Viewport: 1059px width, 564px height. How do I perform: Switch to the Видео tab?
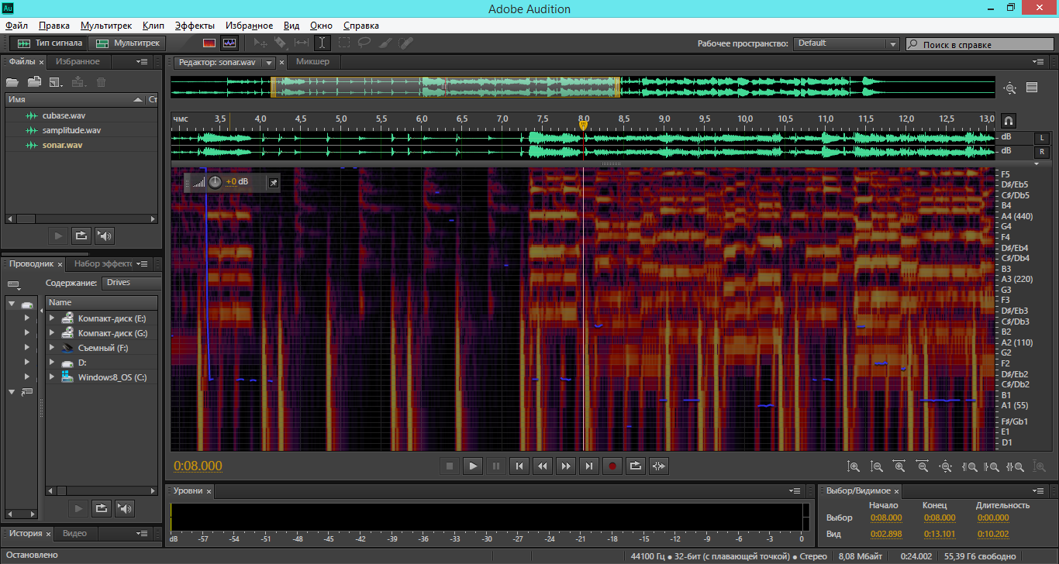pos(74,534)
